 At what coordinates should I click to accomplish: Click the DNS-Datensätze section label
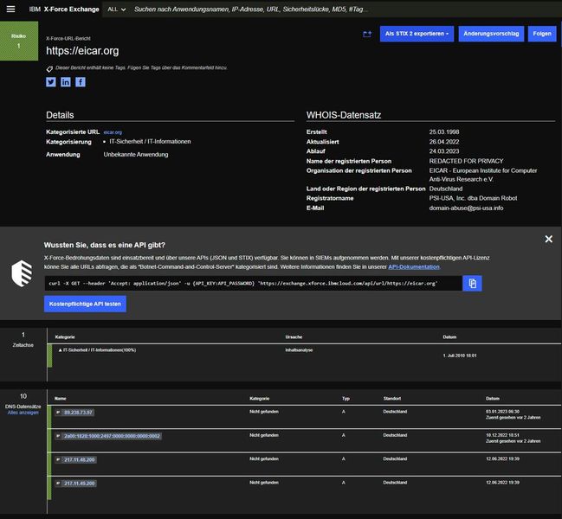pyautogui.click(x=23, y=407)
